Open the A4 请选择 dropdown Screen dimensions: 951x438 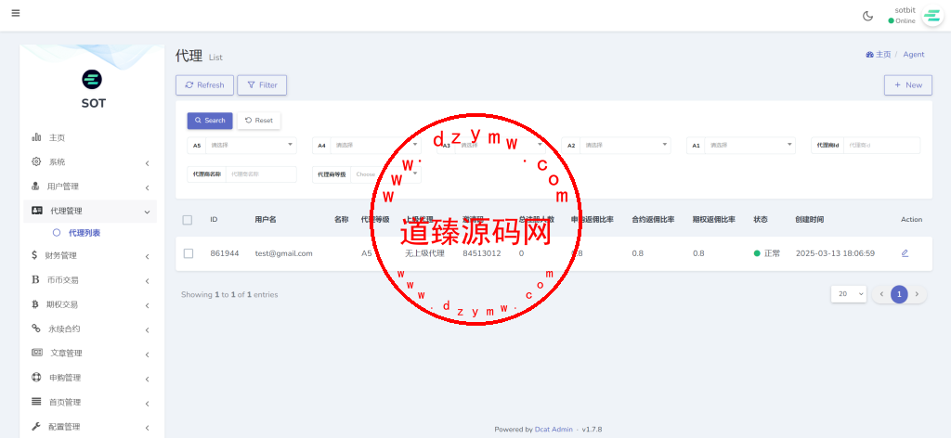(x=376, y=146)
